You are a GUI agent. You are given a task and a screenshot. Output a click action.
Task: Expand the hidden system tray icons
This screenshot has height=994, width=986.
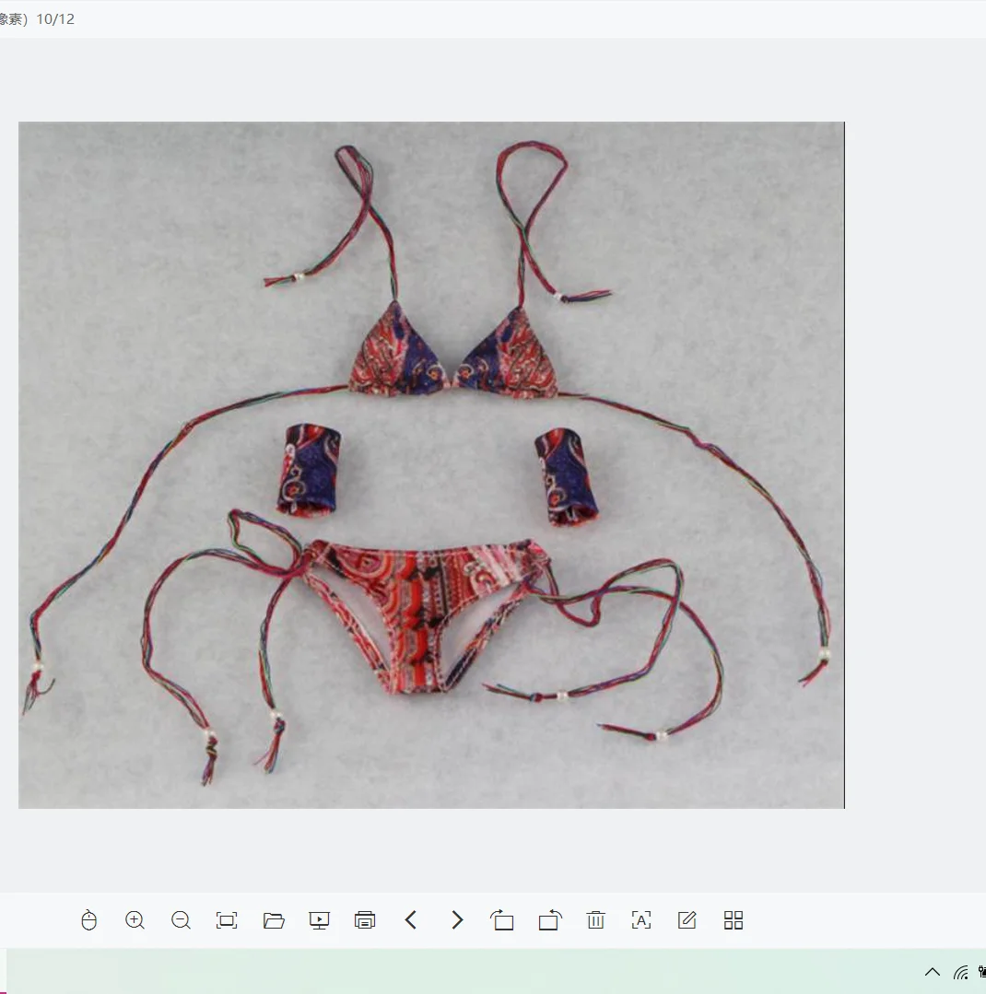point(933,972)
